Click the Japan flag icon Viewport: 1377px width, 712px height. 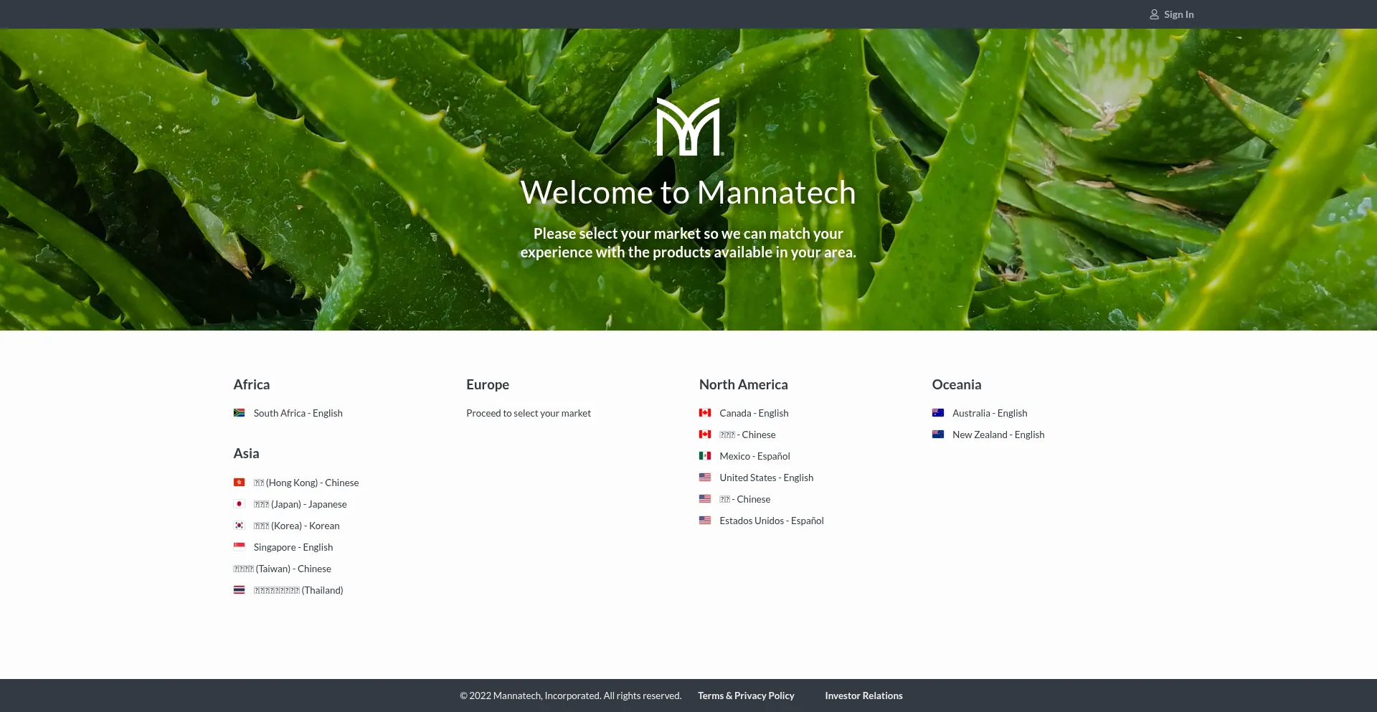tap(240, 504)
